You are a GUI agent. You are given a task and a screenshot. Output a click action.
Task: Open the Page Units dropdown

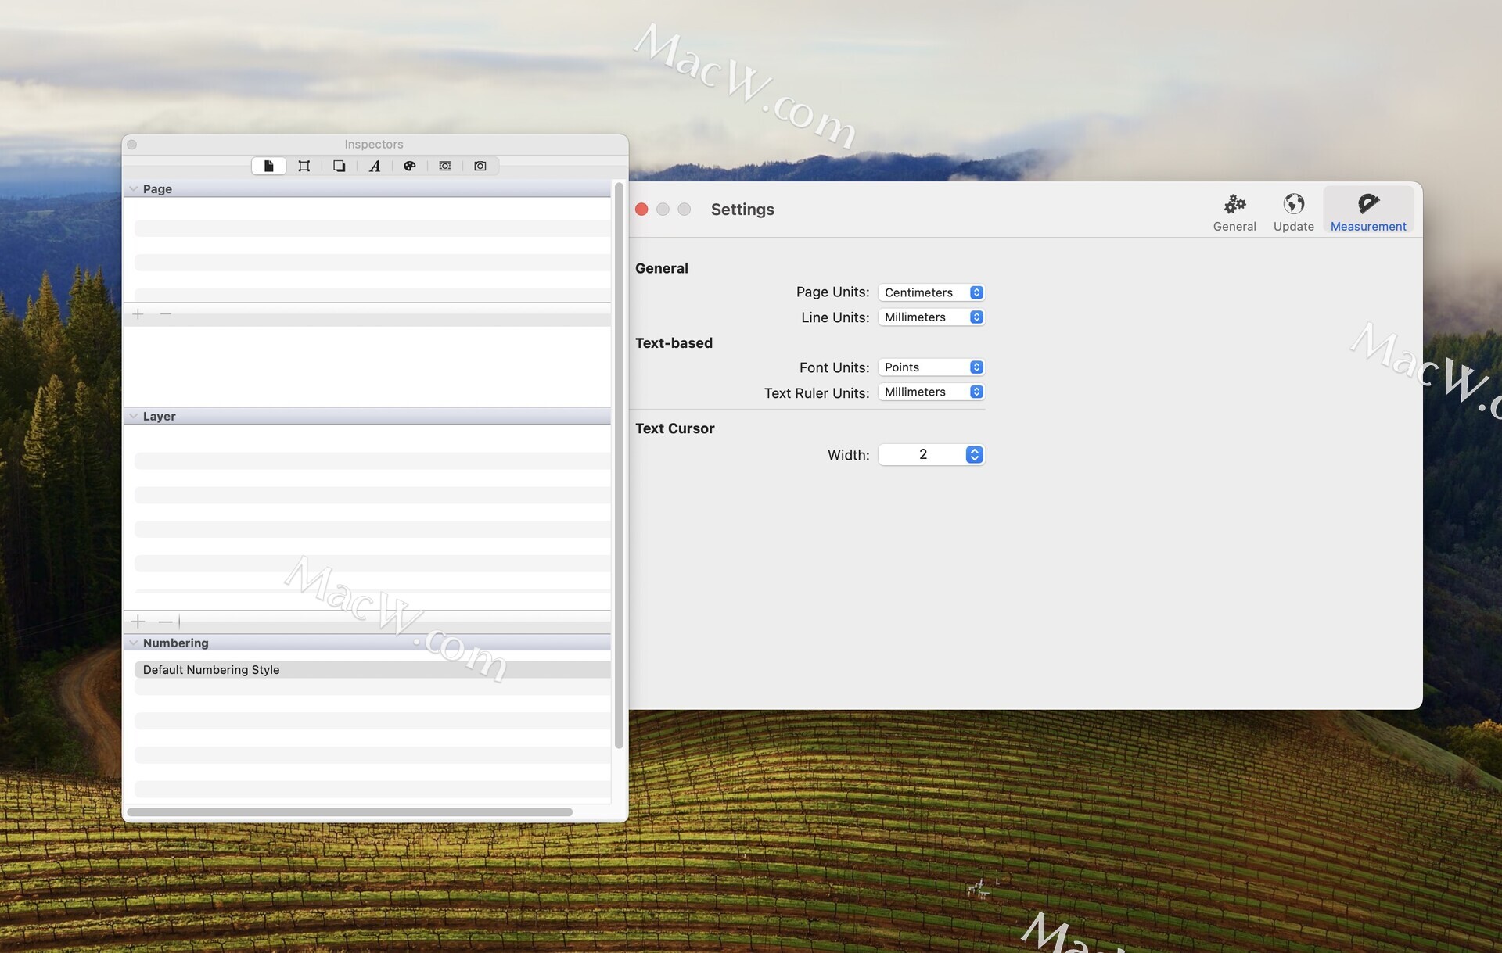coord(931,292)
